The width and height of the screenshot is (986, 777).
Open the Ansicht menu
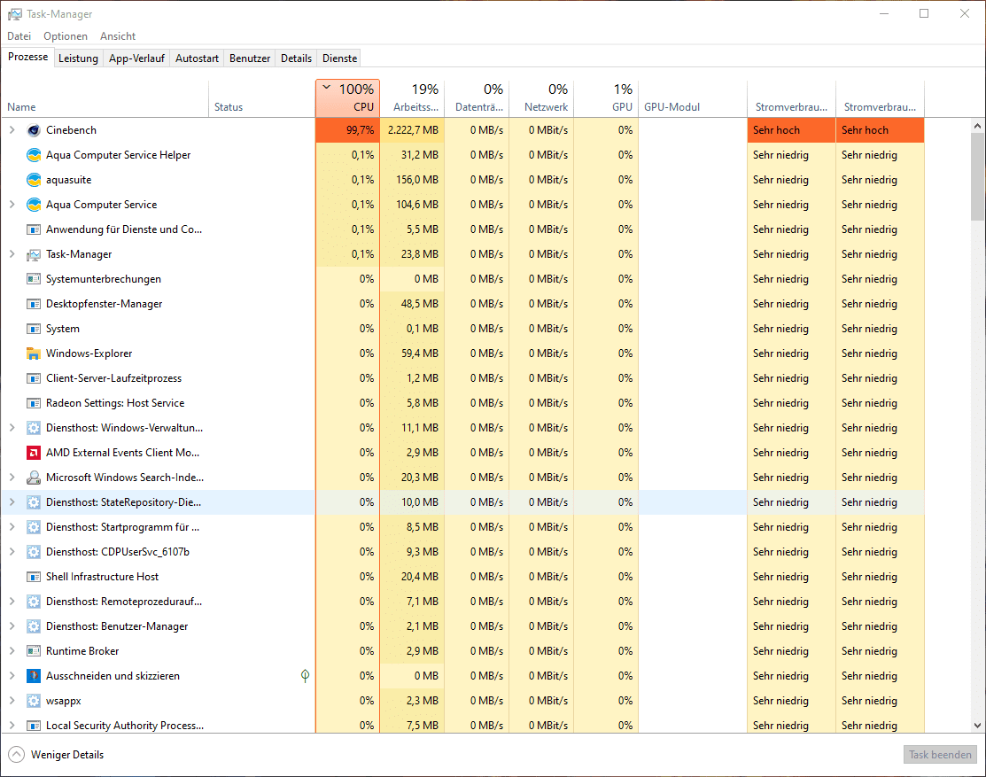(x=118, y=35)
